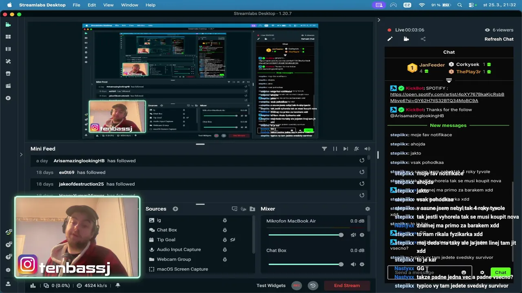Toggle lock on Chat Box source
This screenshot has width=522, height=293.
[225, 230]
